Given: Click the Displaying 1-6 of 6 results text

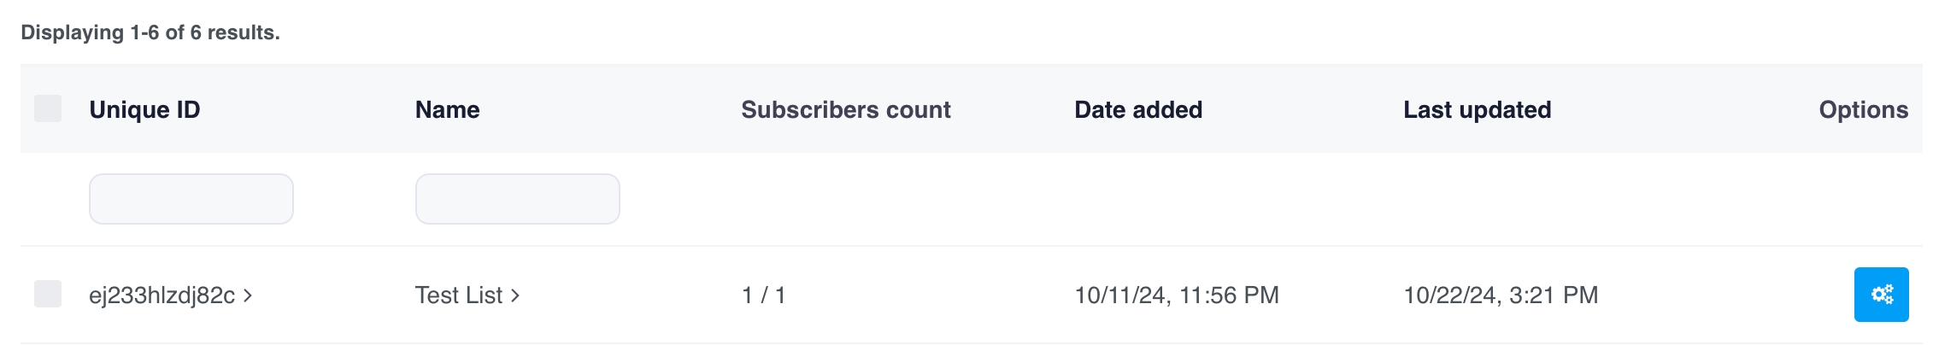Looking at the screenshot, I should coord(150,32).
